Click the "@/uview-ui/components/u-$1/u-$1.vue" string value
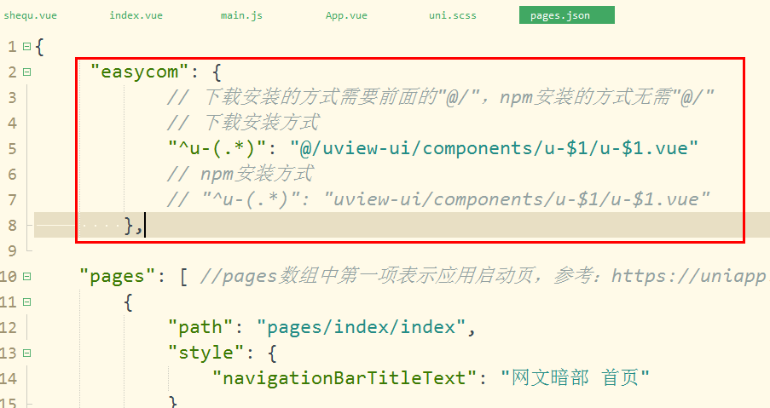 494,148
